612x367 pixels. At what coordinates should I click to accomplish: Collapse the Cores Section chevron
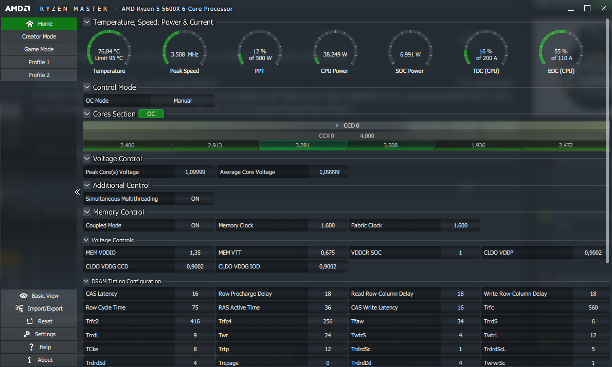[87, 114]
